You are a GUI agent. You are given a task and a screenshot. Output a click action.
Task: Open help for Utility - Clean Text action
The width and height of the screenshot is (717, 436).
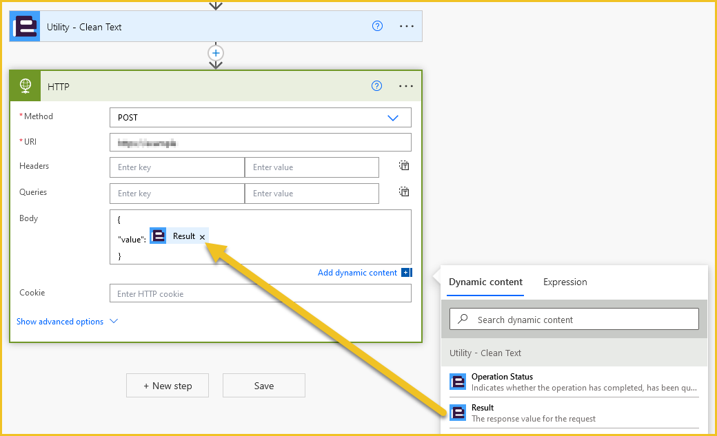[x=376, y=25]
